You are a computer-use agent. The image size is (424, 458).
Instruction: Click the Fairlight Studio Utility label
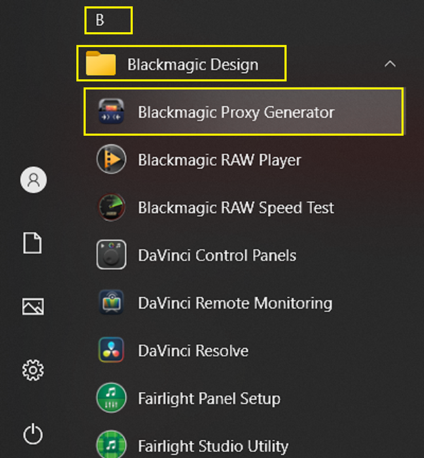pyautogui.click(x=213, y=446)
